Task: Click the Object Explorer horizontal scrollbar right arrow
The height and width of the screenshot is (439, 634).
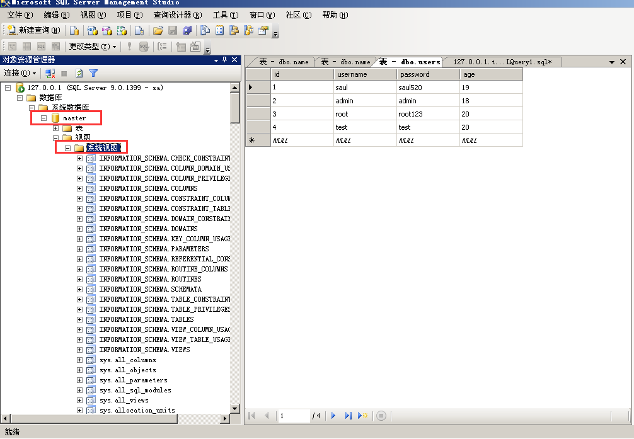Action: [225, 418]
